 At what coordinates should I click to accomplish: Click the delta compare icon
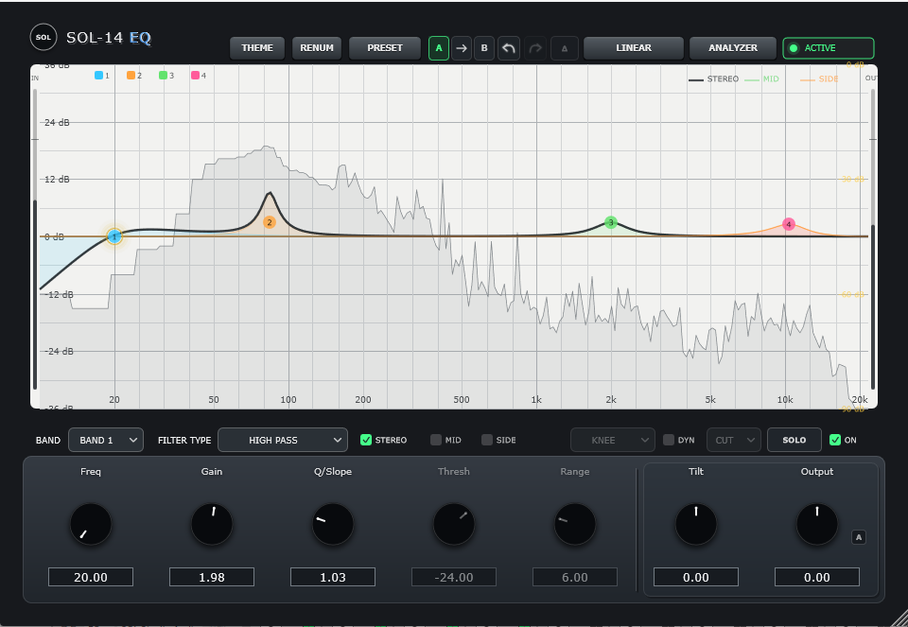565,48
